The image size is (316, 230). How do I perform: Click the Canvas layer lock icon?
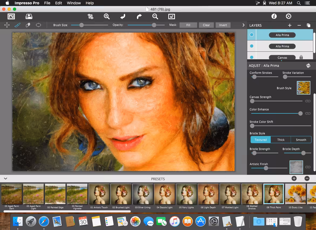301,57
